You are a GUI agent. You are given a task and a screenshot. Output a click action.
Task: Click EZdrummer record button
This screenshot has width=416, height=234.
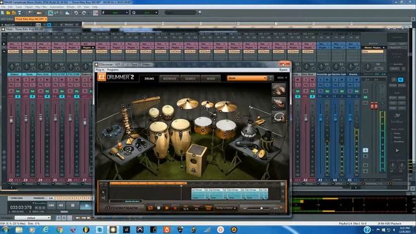(x=175, y=208)
